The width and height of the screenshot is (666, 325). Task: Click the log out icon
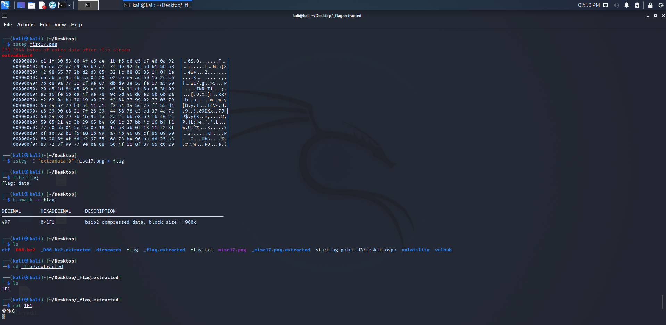click(x=661, y=5)
